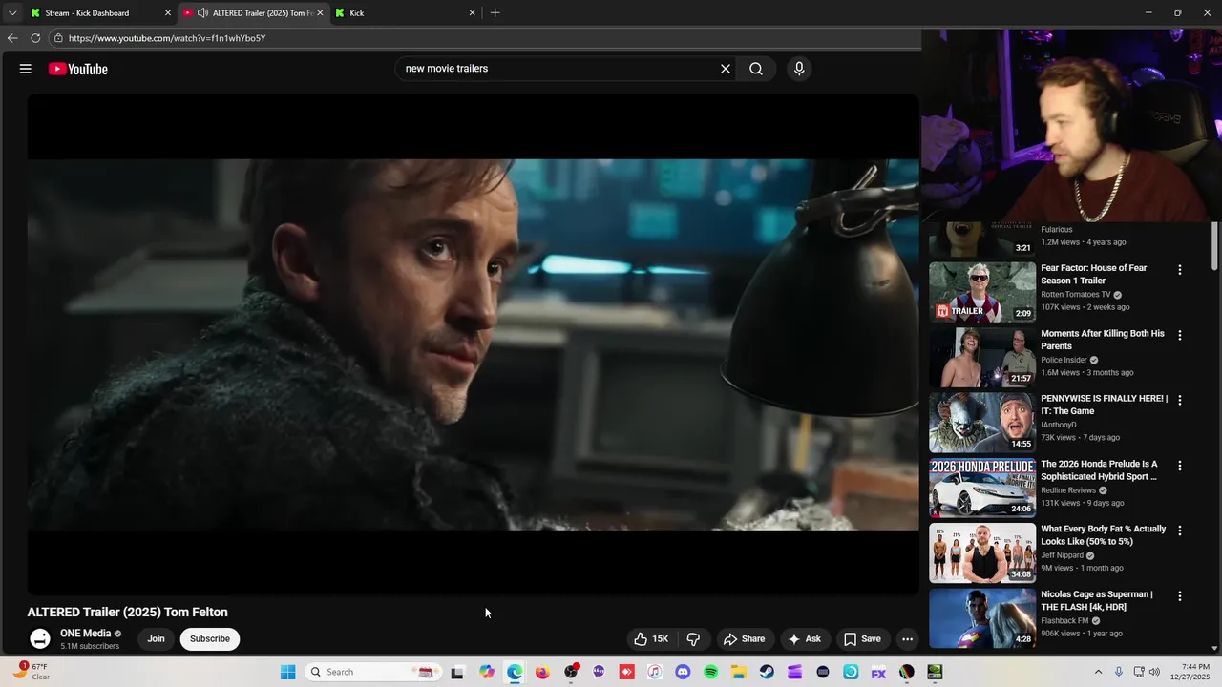Share the ALTERED trailer video
1222x687 pixels.
(x=744, y=639)
